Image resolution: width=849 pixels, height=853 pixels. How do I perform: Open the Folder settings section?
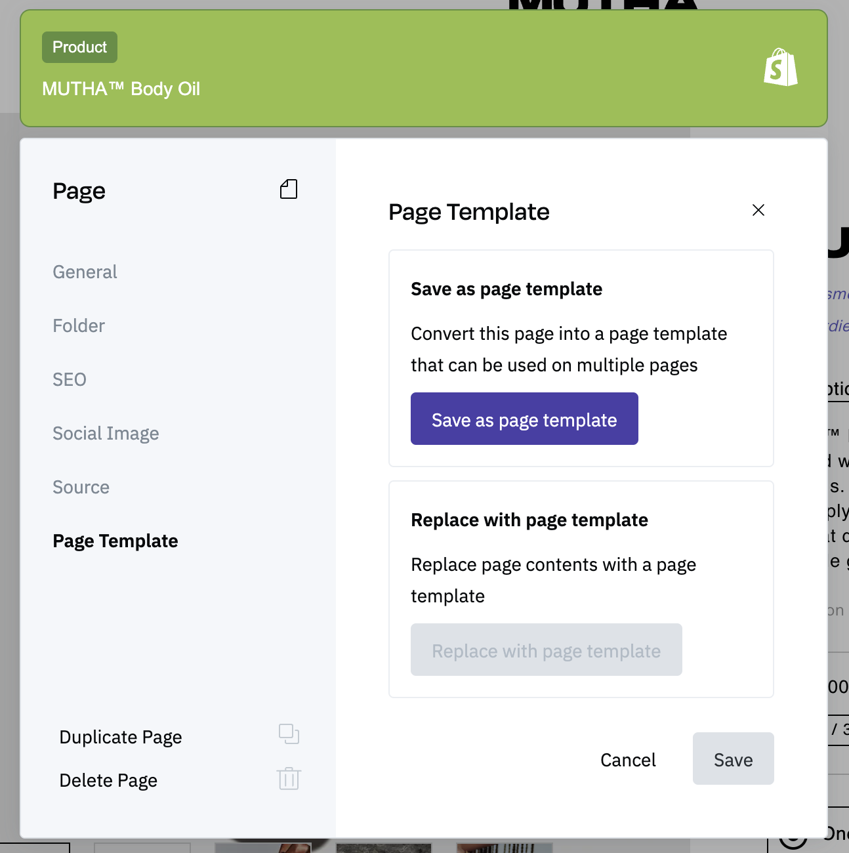79,325
